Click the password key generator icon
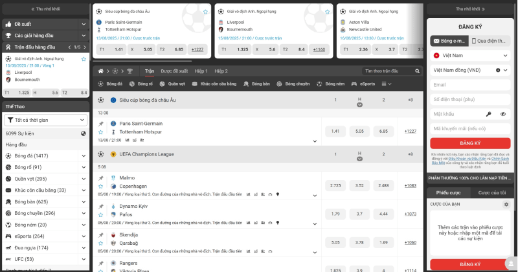Viewport: 518px width, 272px height. [x=489, y=114]
